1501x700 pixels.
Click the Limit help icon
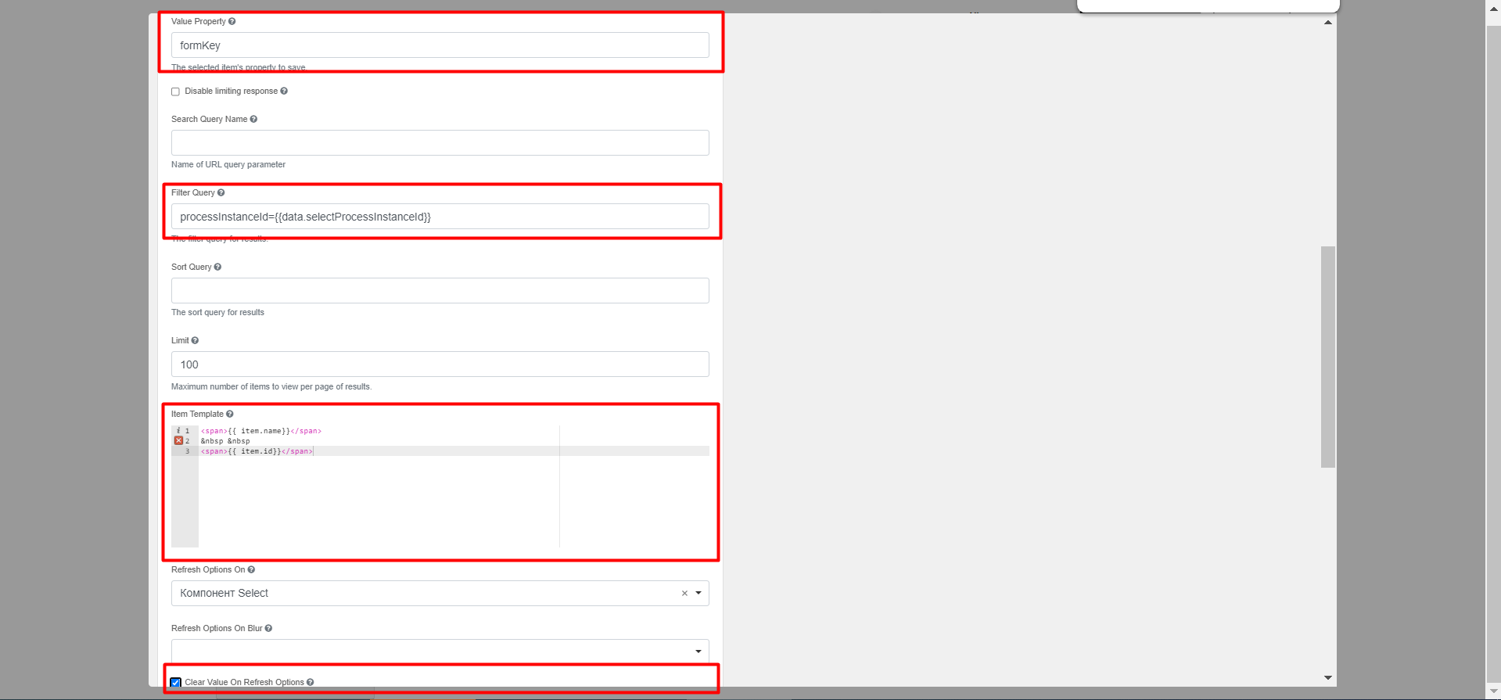(195, 341)
